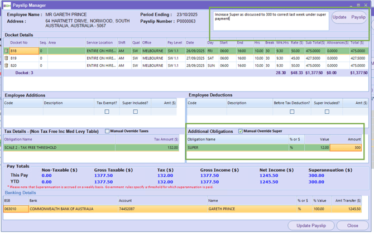Tick Super Included checkbox in Employee Deductions
Image resolution: width=374 pixels, height=237 pixels.
tap(327, 112)
